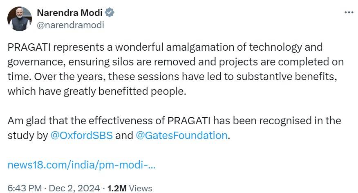Click the Views label beside 1.2M

pyautogui.click(x=140, y=188)
